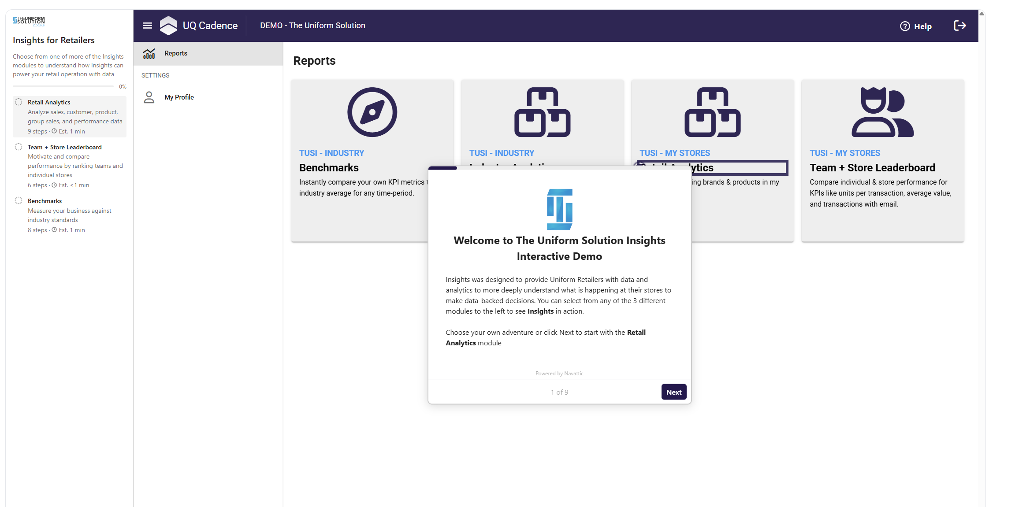This screenshot has width=1015, height=507.
Task: Click the My Profile person icon
Action: [149, 97]
